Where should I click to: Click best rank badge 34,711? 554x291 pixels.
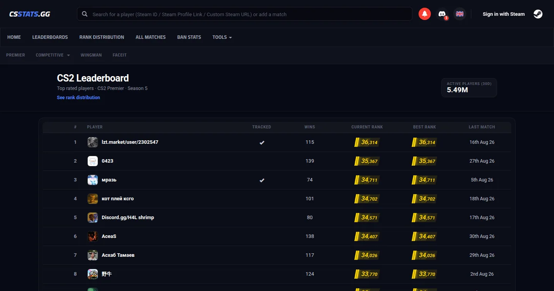[x=424, y=180]
